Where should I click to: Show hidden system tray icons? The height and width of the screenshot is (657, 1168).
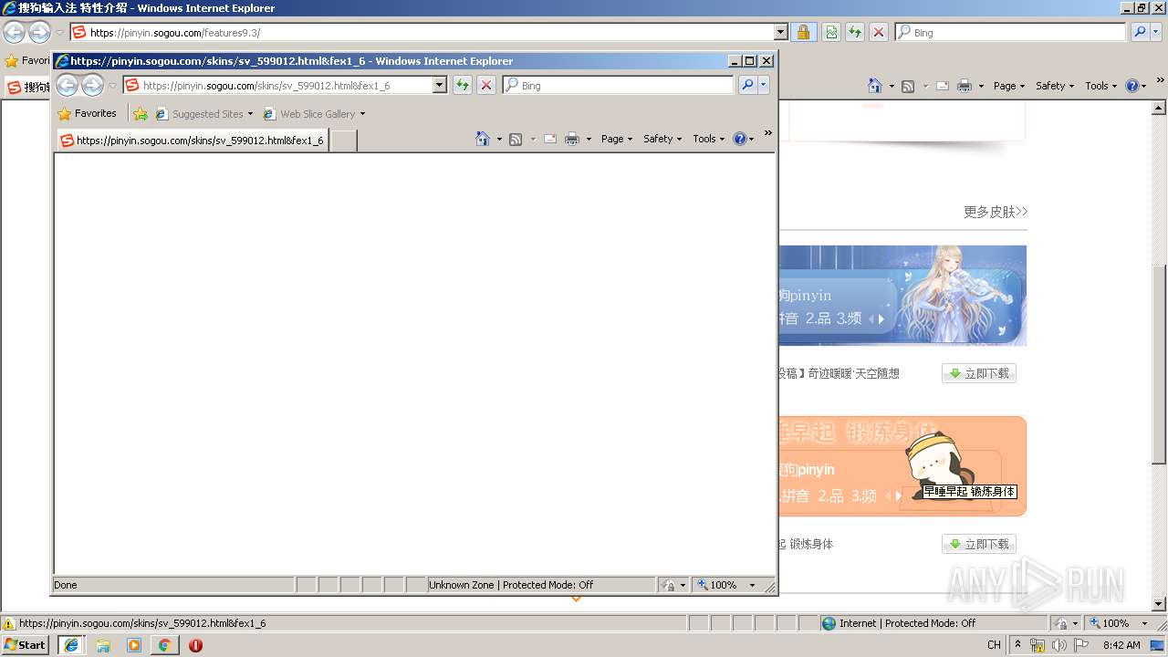point(1017,645)
